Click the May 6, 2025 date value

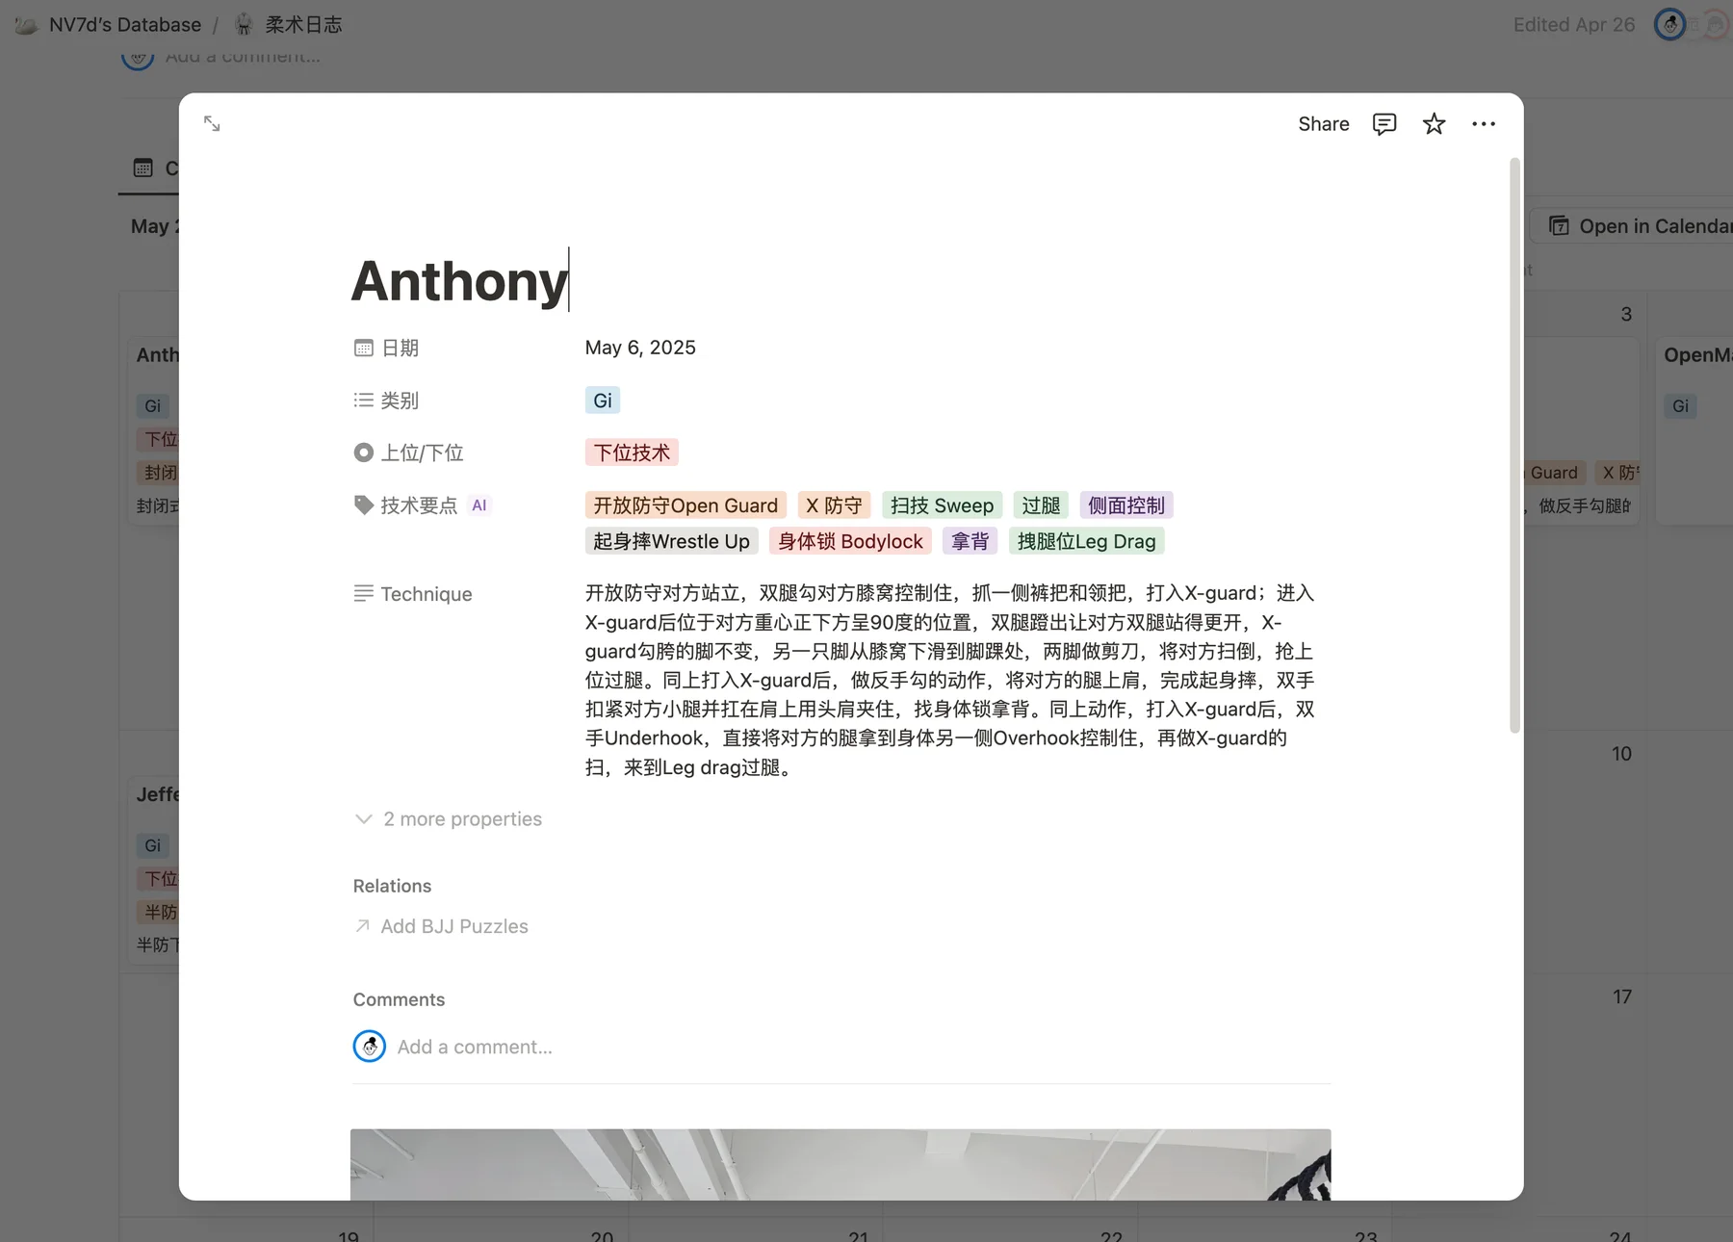point(640,348)
